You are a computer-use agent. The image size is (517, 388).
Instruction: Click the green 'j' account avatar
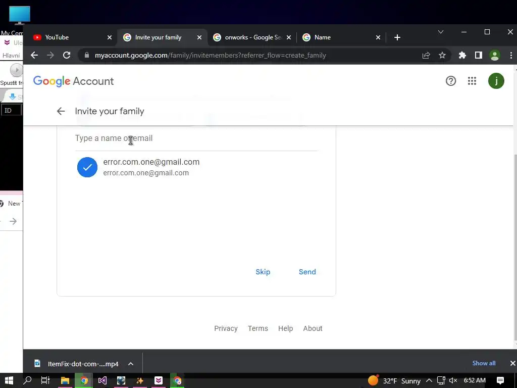496,81
